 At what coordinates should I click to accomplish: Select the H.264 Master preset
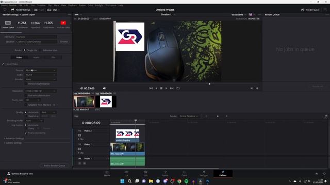22,25
